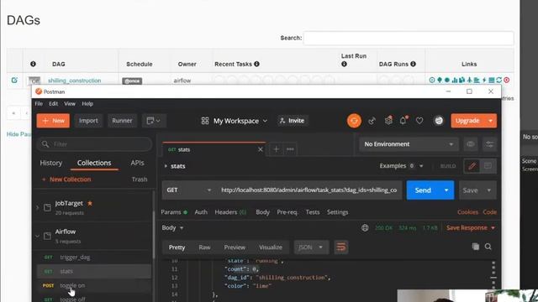Click the blue Send button
The width and height of the screenshot is (538, 302).
pos(423,190)
